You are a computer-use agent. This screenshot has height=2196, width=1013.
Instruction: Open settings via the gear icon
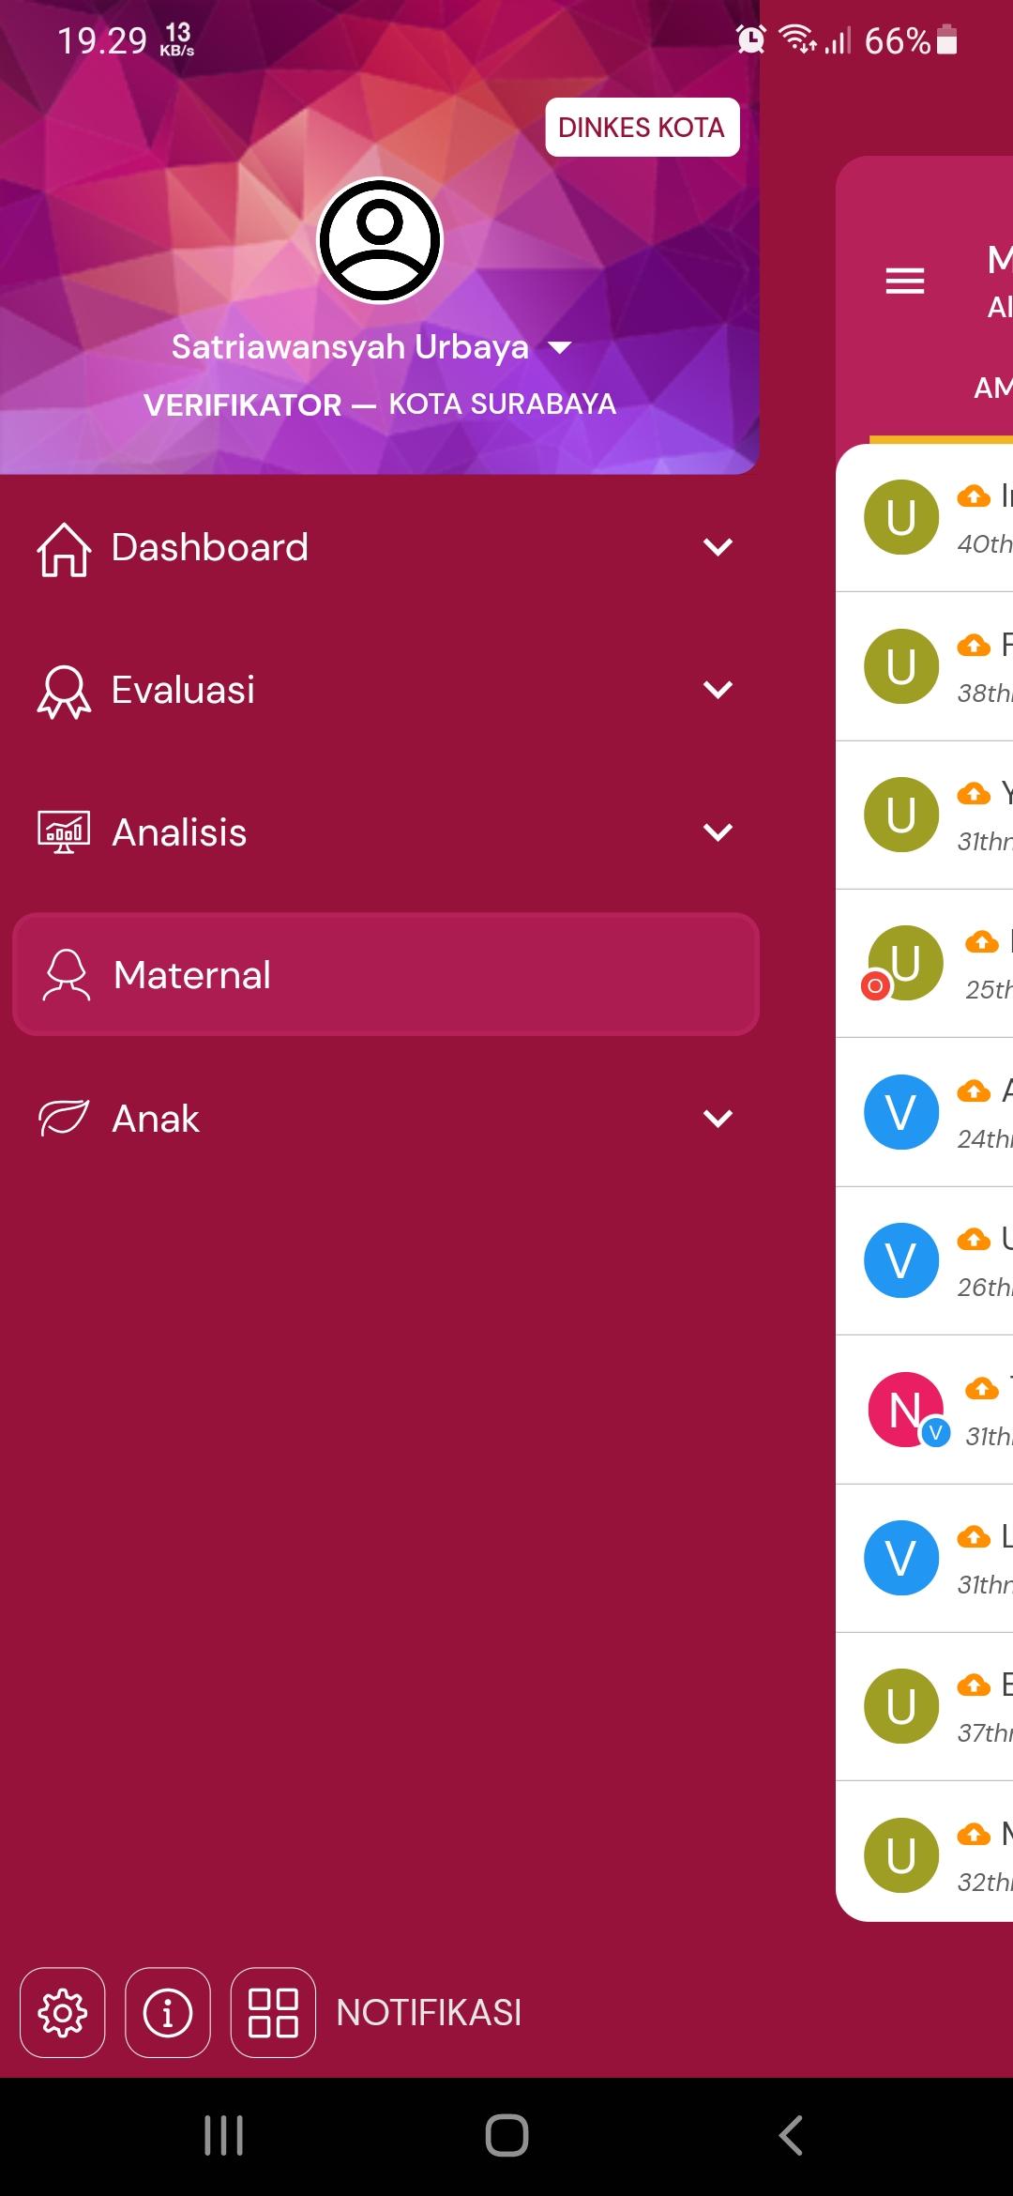click(x=63, y=2012)
